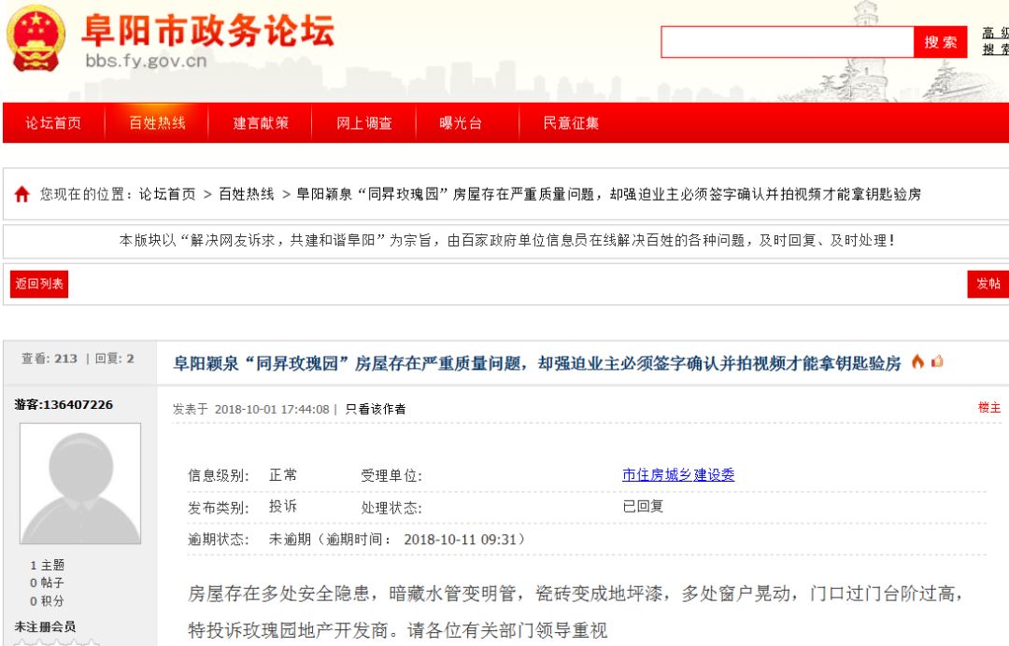Select the 百姓热线 navigation tab
The image size is (1009, 646).
(x=155, y=122)
